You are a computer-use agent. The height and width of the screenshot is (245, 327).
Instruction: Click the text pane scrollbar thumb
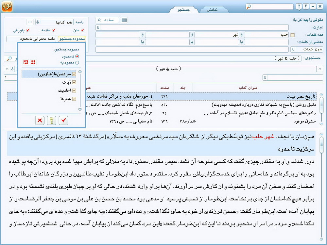click(x=321, y=145)
